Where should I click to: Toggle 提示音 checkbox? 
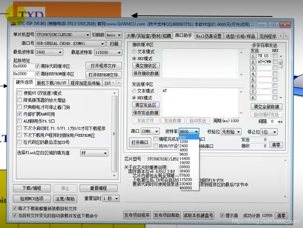[222, 215]
